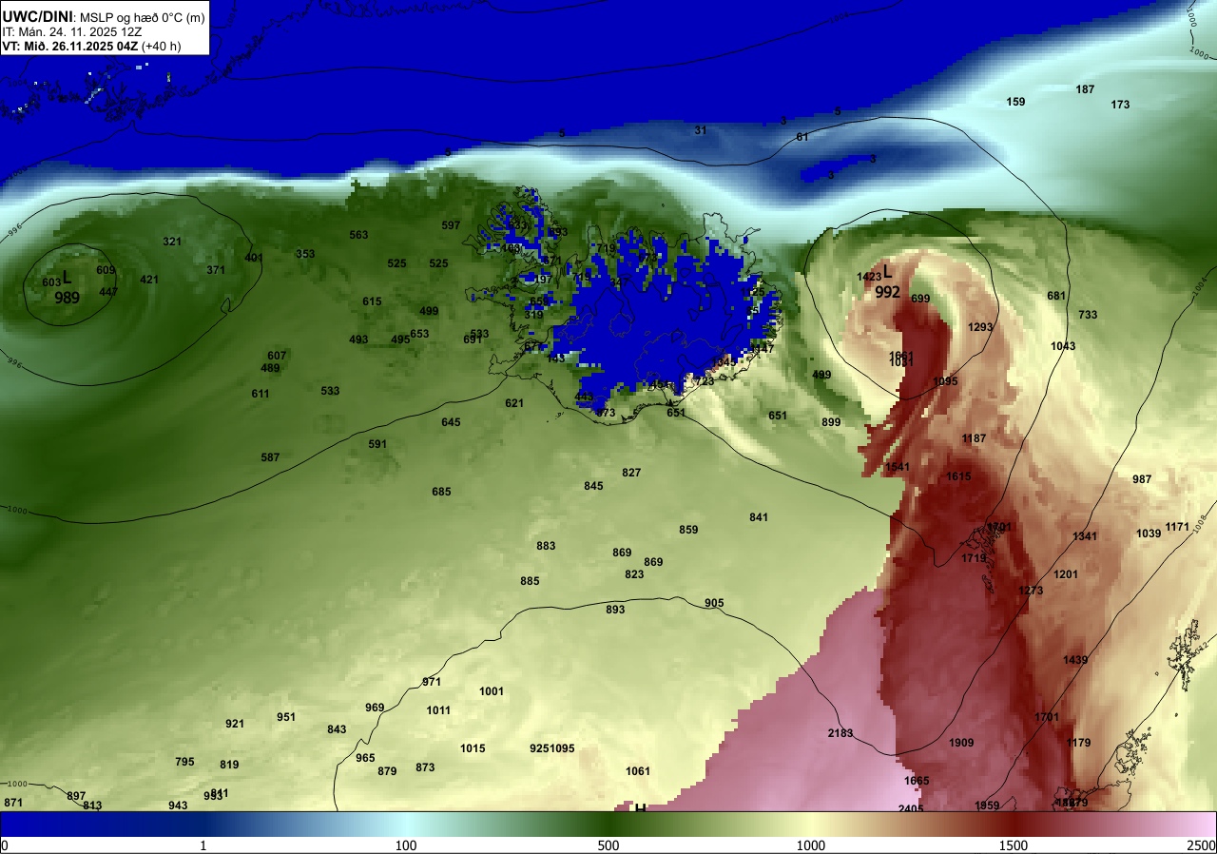Pick the 611 height value
The image size is (1217, 854).
(x=261, y=394)
